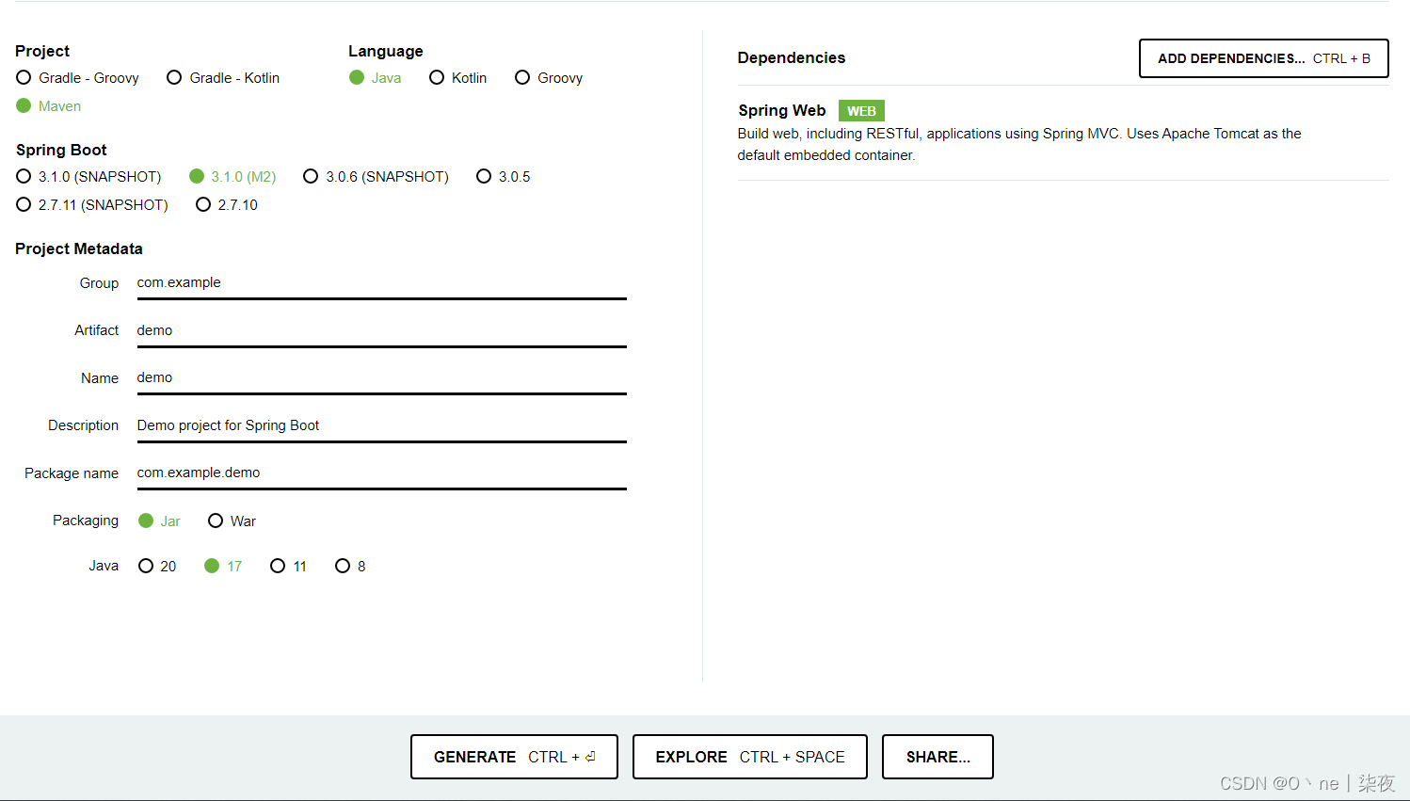Click the Spring Web description text
The height and width of the screenshot is (801, 1410).
(1019, 144)
